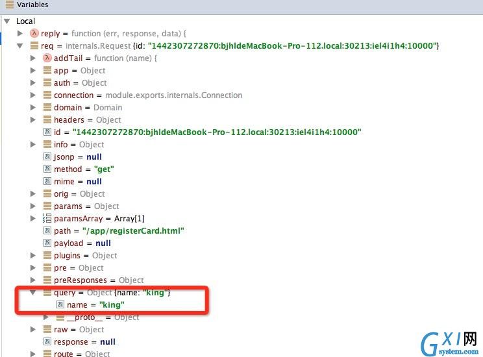The image size is (483, 357).
Task: Click the object icon beside raw
Action: pos(47,329)
